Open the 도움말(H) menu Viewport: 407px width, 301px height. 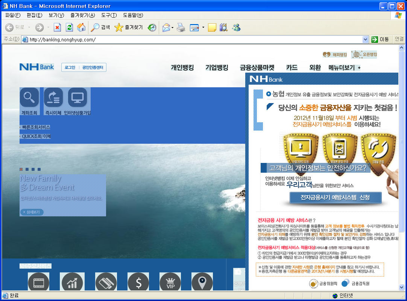pos(133,15)
